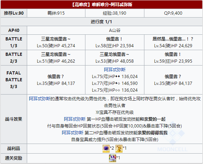Viewport: 203px width, 164px height.
Task: Click the 经验:38,190 cell
Action: [x=115, y=13]
